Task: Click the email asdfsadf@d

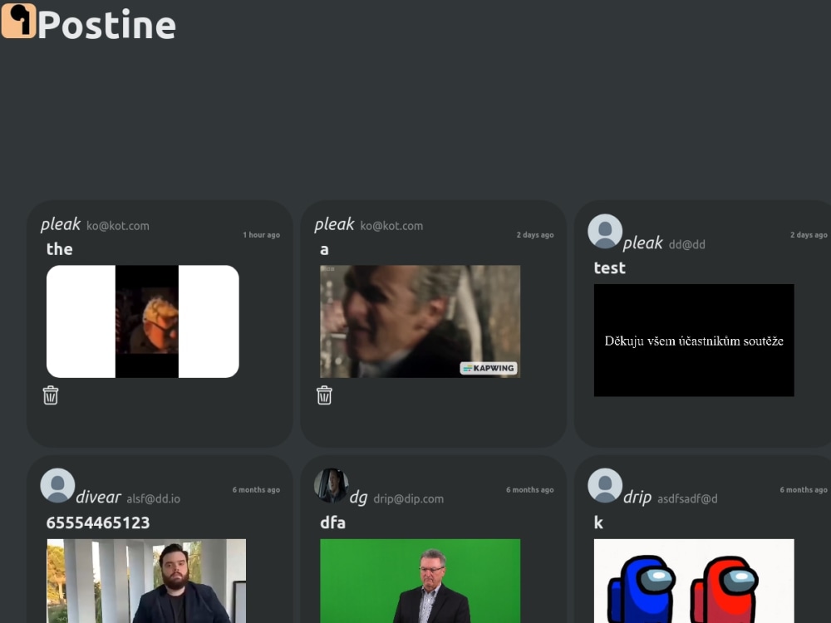Action: (x=687, y=498)
